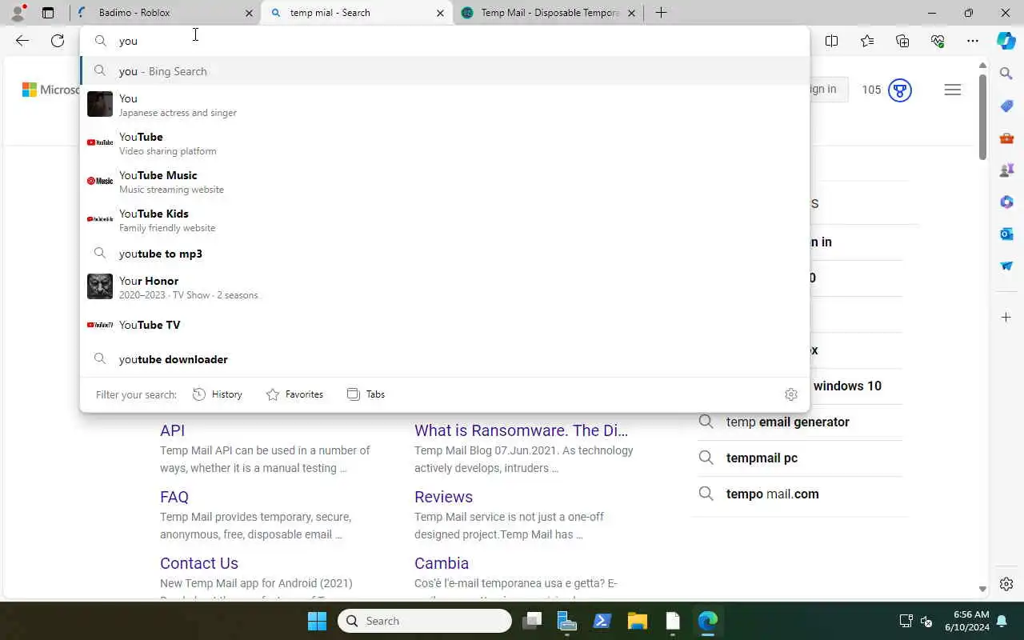Open the sidebar Games chess icon

click(x=1006, y=170)
